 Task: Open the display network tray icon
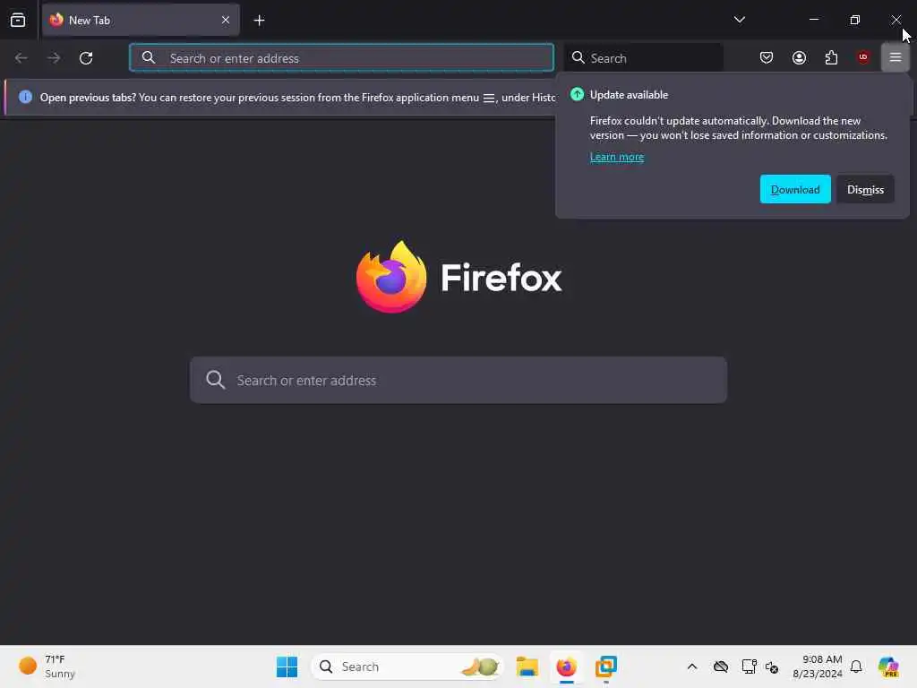[749, 666]
